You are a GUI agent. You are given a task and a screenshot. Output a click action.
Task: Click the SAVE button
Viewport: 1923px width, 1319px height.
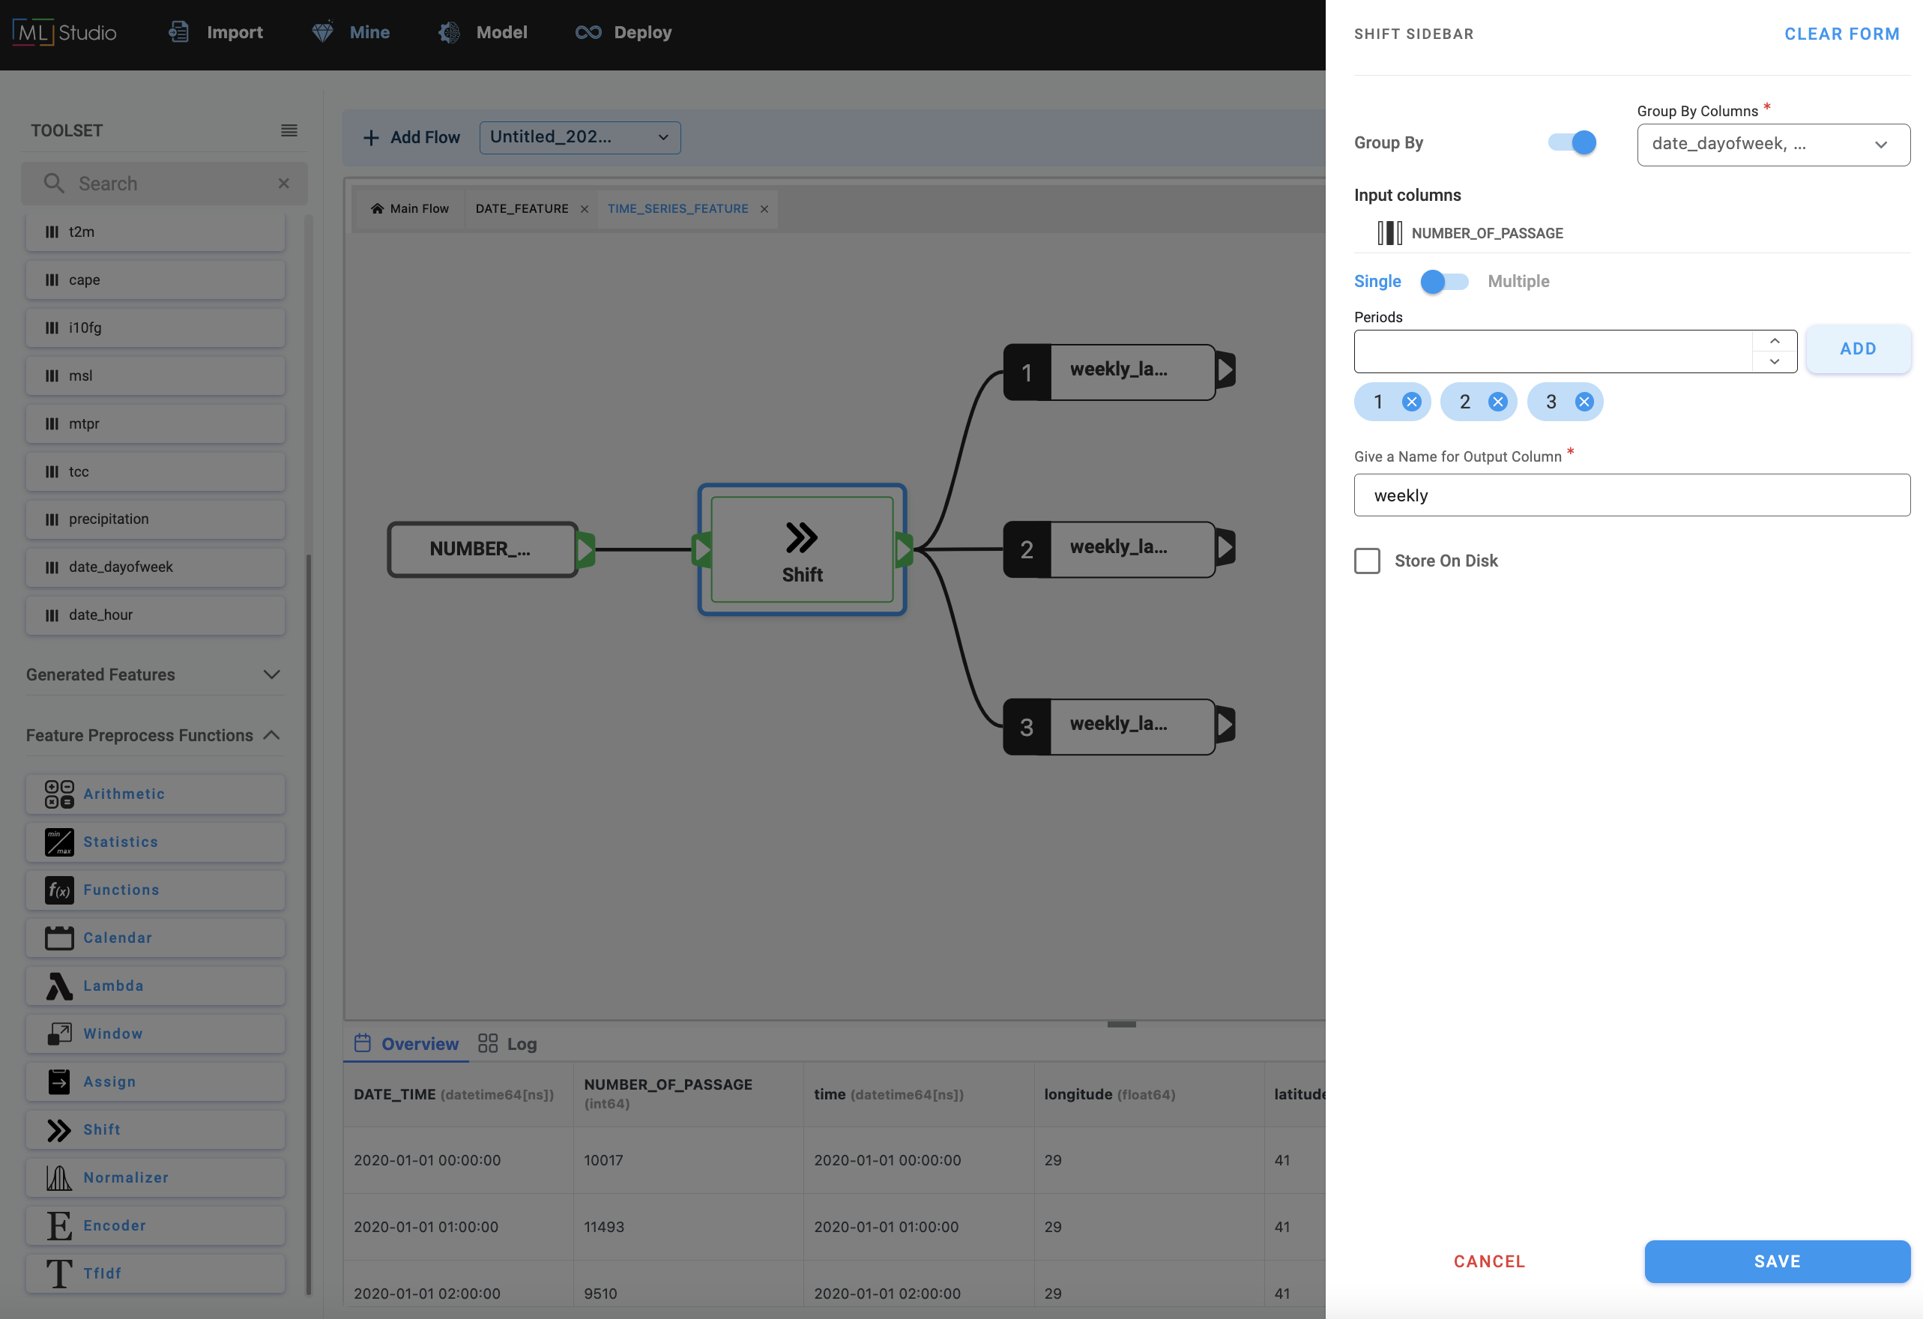pos(1777,1261)
